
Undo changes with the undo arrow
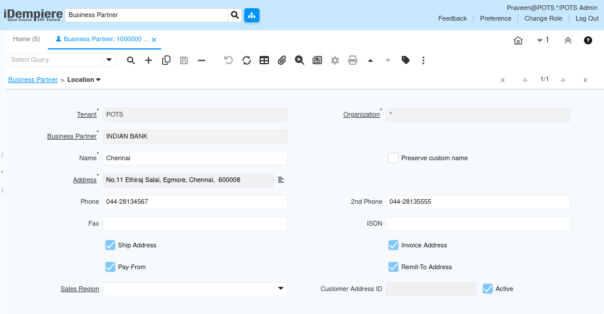[x=228, y=61]
